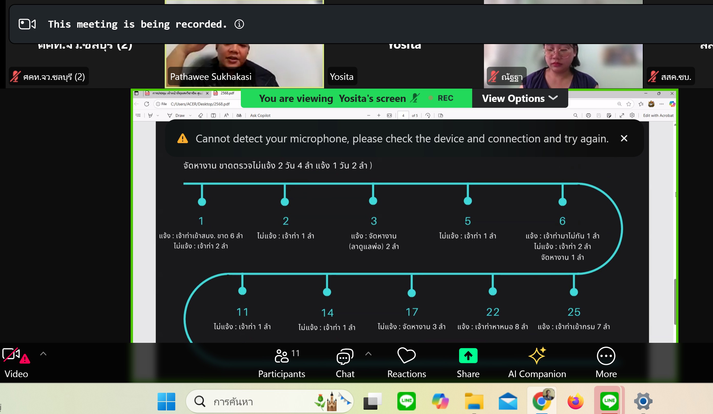The image size is (713, 414).
Task: Rotate the PDF page
Action: (428, 115)
